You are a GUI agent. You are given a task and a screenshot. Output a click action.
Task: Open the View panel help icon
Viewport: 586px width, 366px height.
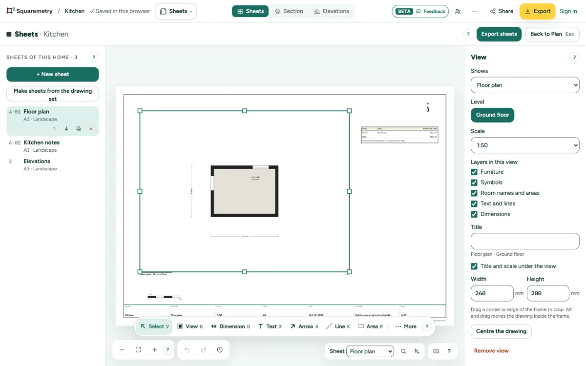pyautogui.click(x=574, y=57)
